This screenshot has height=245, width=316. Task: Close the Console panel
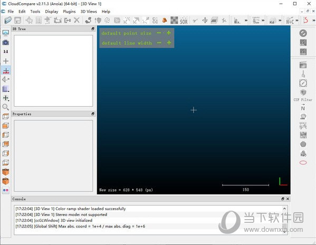click(x=288, y=199)
